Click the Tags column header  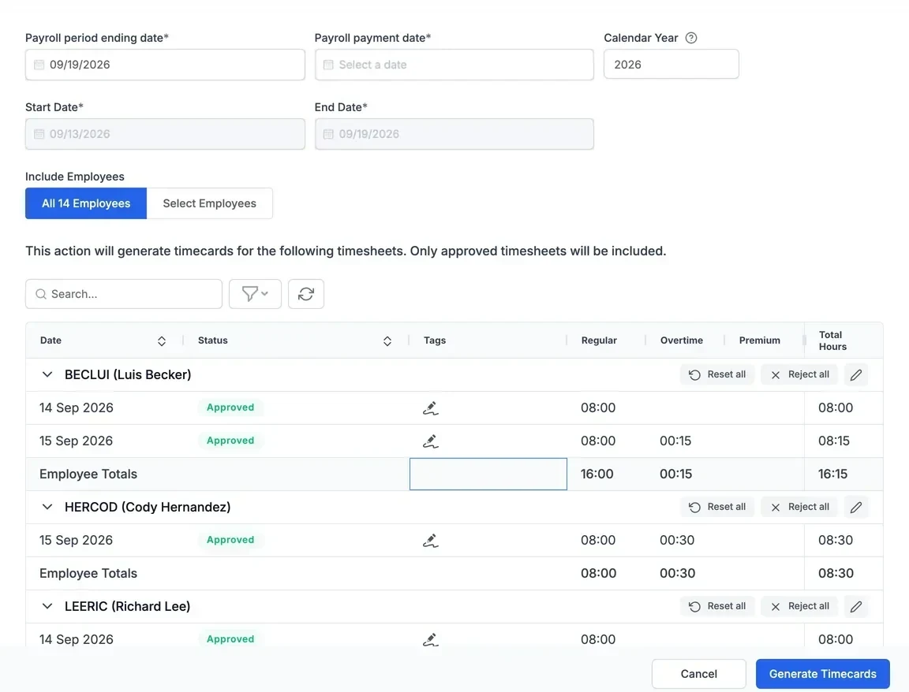(x=435, y=340)
